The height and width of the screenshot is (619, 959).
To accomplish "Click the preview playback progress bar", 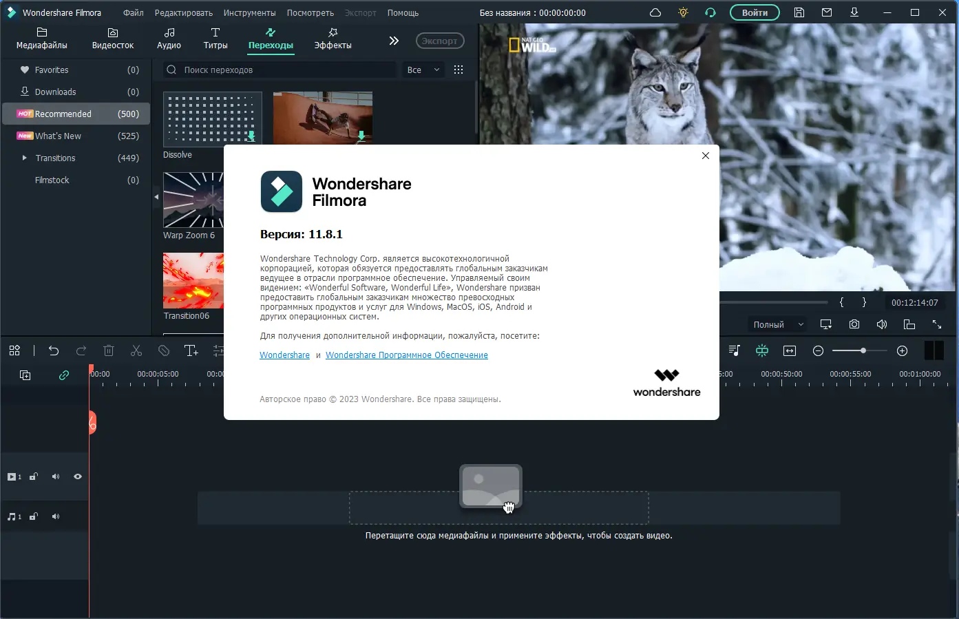I will 774,302.
